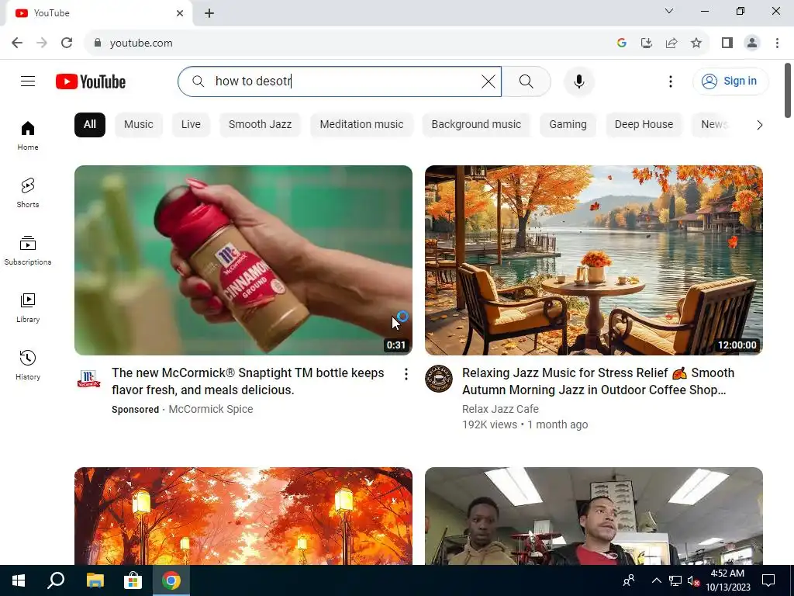Select the Gaming filter chip
Screen dimensions: 794x596
pos(568,125)
